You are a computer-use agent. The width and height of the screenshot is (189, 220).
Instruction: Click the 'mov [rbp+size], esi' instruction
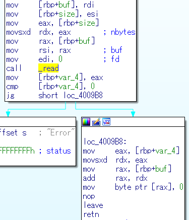point(52,14)
